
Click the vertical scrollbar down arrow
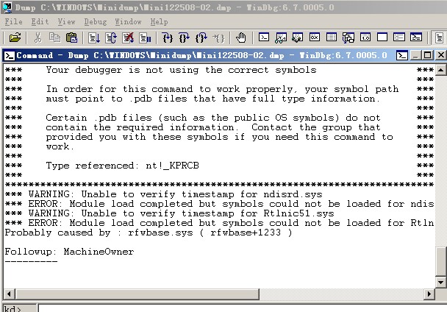coord(440,283)
